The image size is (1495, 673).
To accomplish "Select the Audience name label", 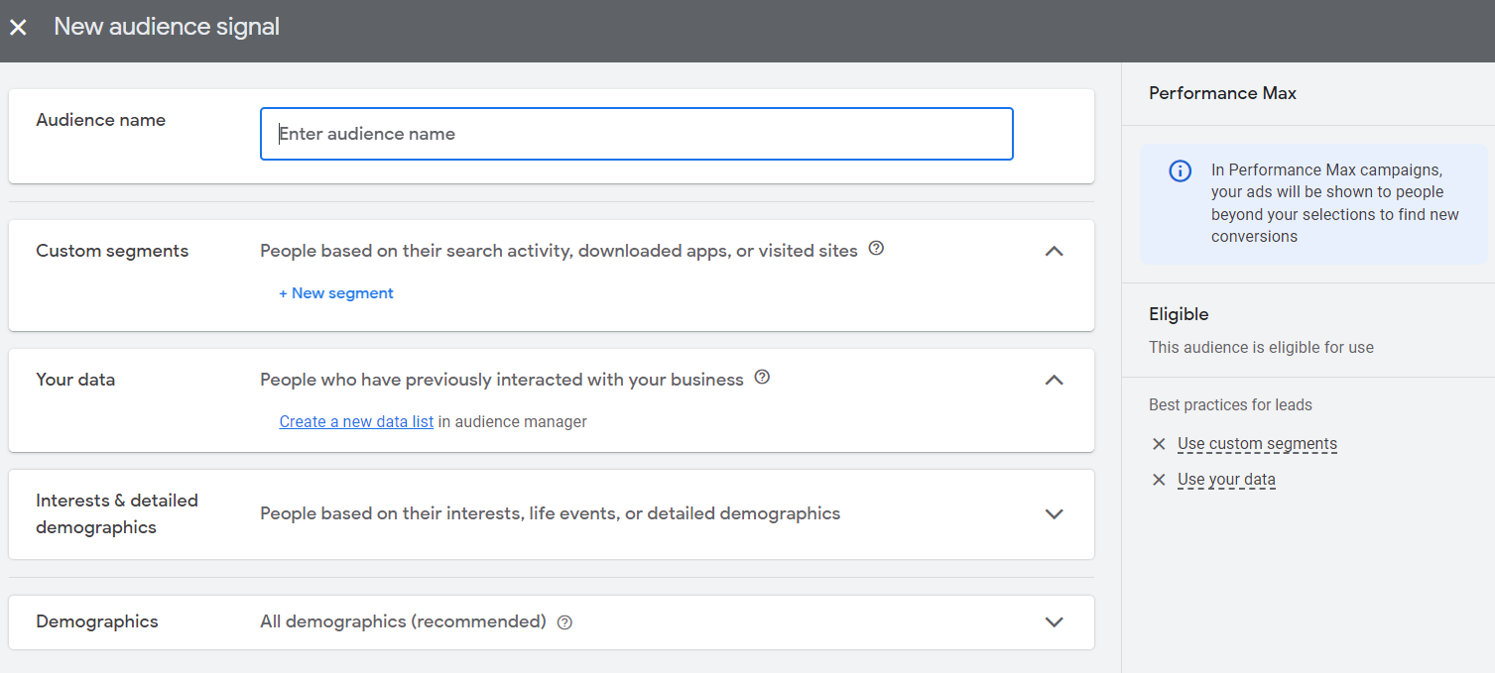I will [x=101, y=120].
